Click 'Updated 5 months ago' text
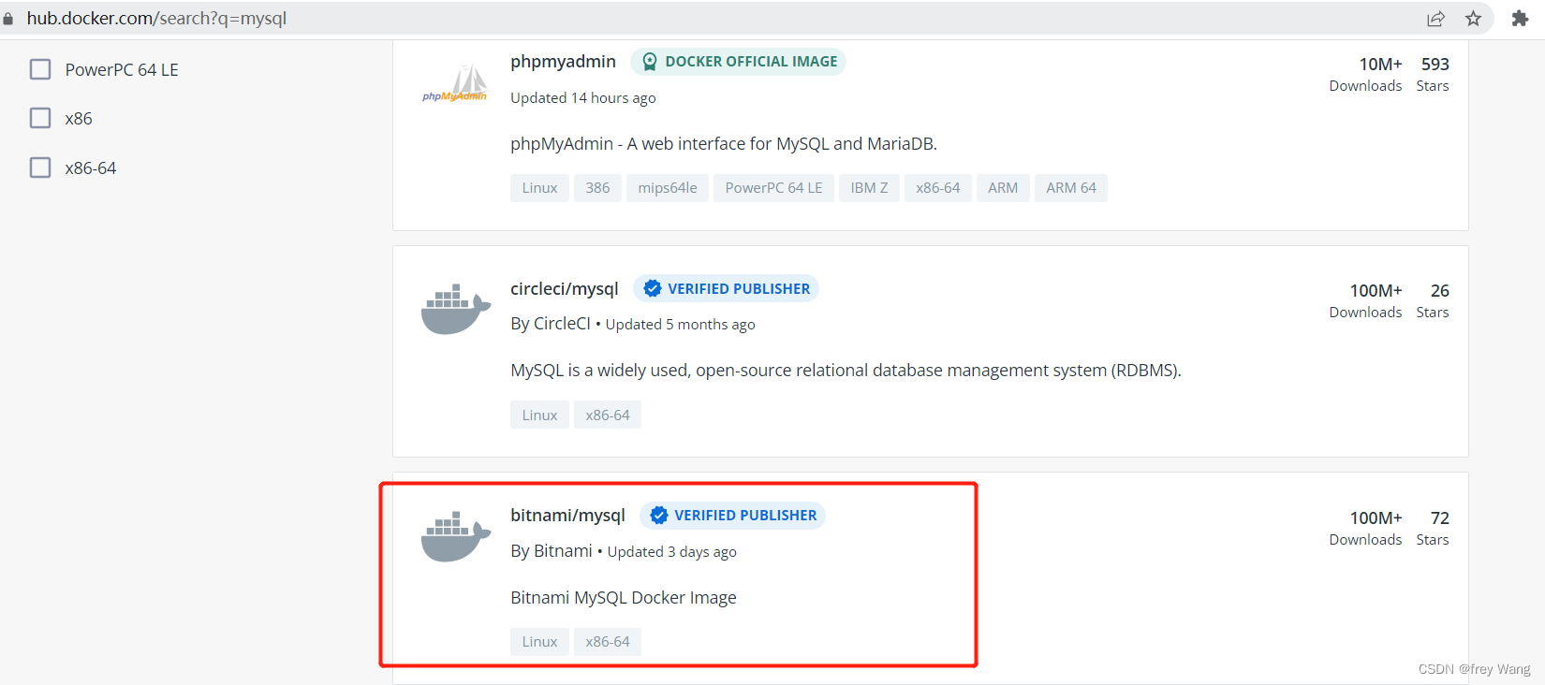The height and width of the screenshot is (685, 1545). [681, 325]
